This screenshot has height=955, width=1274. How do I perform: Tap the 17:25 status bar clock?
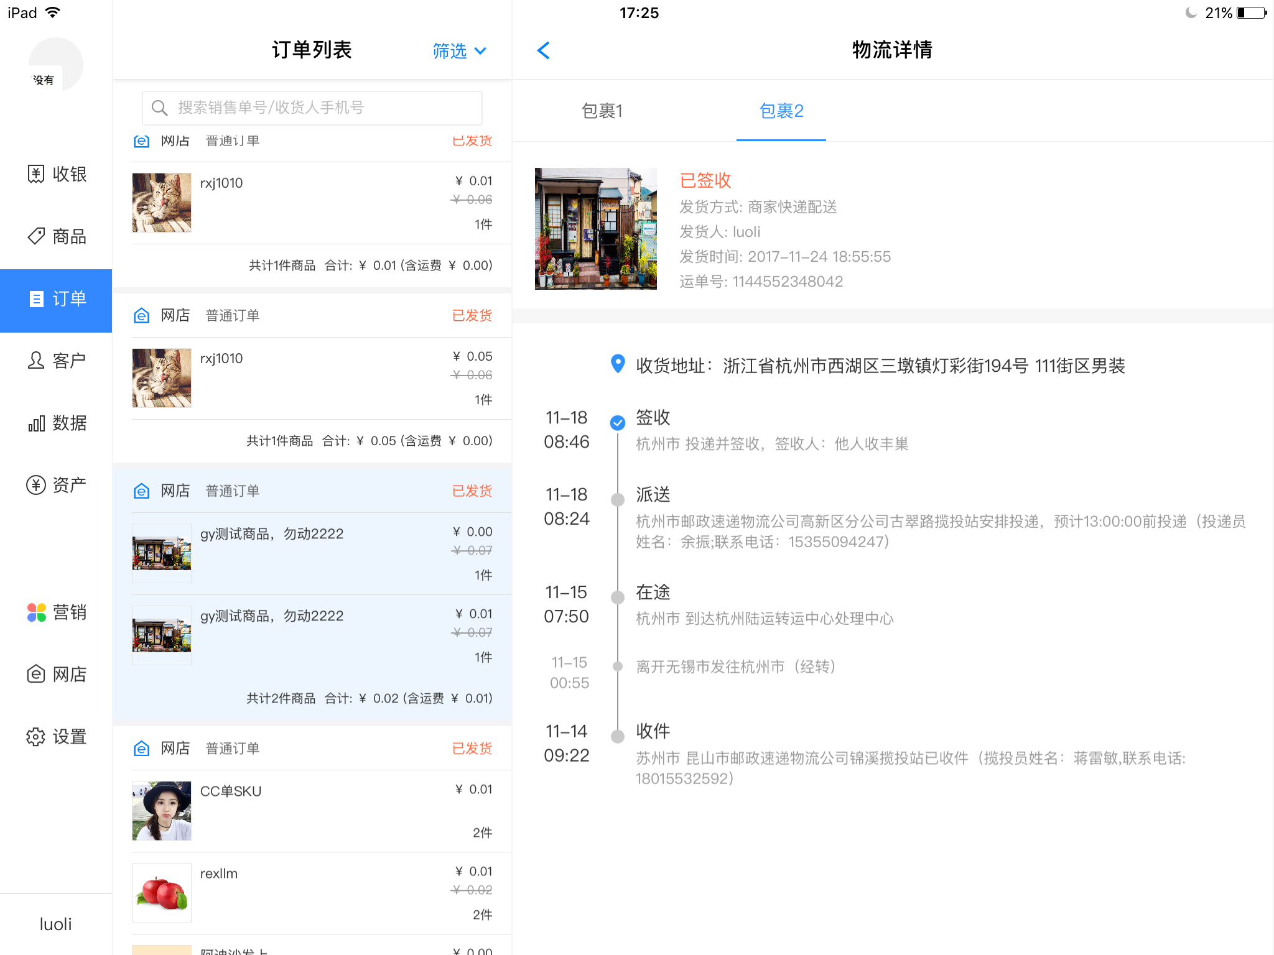pos(639,13)
